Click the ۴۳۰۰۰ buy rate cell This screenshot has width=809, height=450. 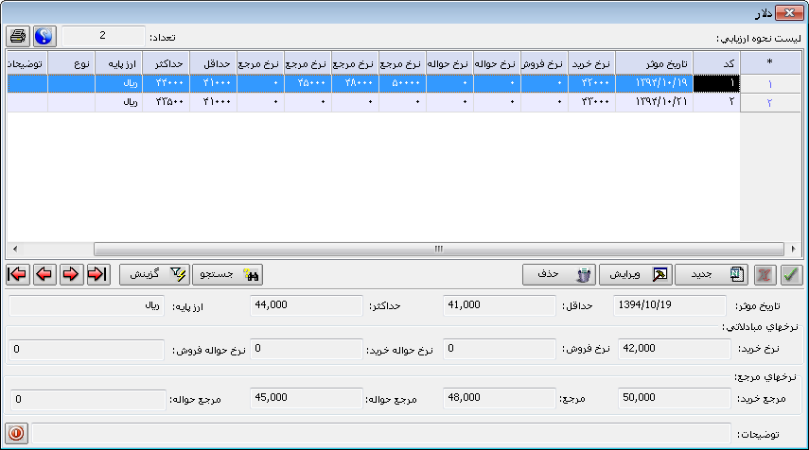[591, 102]
